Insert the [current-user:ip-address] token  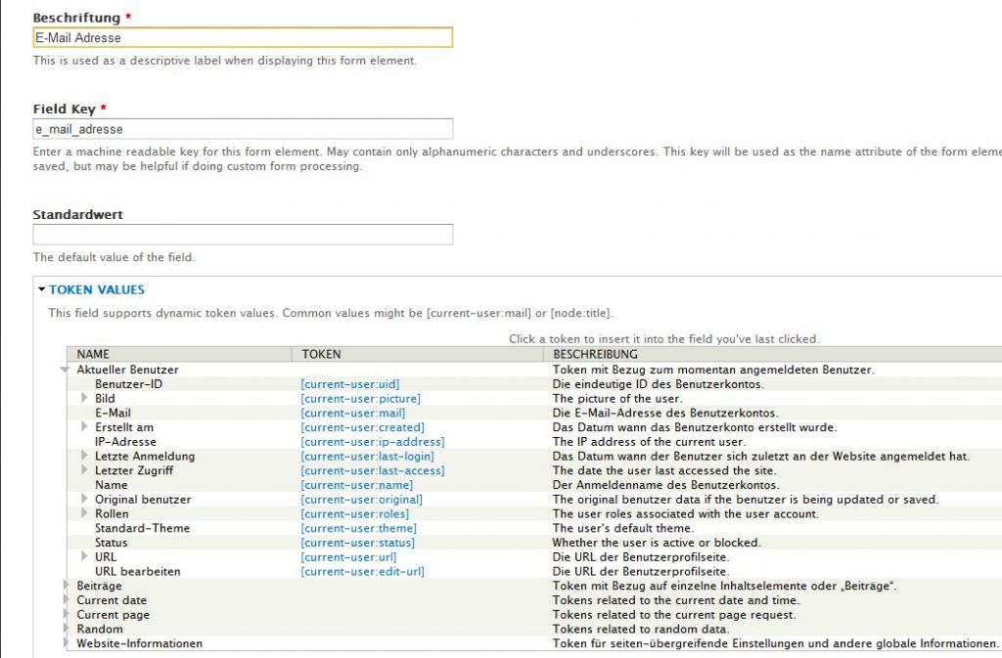tap(373, 442)
